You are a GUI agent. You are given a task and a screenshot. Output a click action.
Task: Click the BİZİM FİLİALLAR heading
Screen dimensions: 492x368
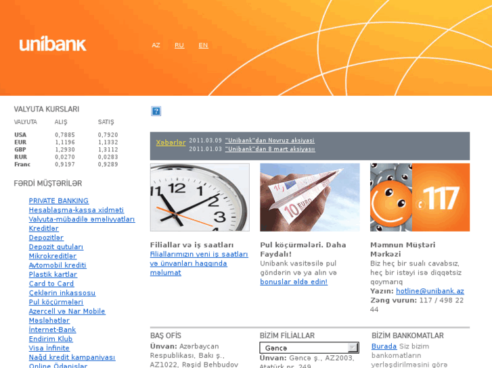(287, 336)
